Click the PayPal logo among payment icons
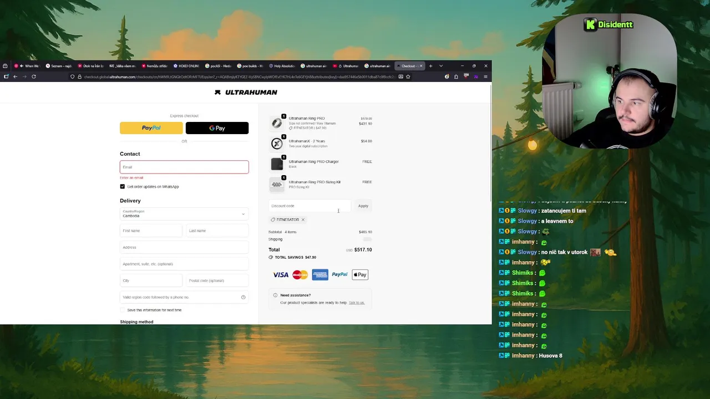Image resolution: width=710 pixels, height=399 pixels. (339, 275)
